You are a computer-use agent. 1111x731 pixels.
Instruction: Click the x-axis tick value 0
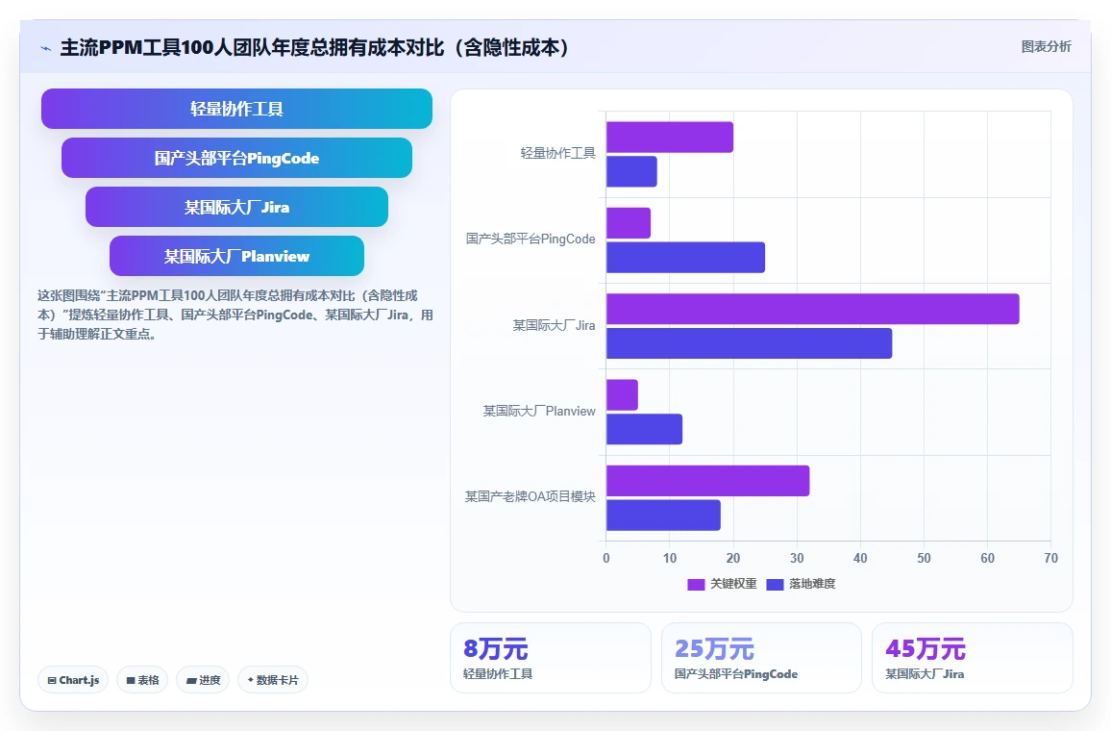pyautogui.click(x=606, y=559)
